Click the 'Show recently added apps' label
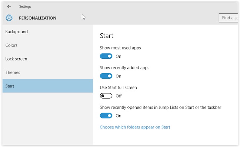 pos(124,68)
